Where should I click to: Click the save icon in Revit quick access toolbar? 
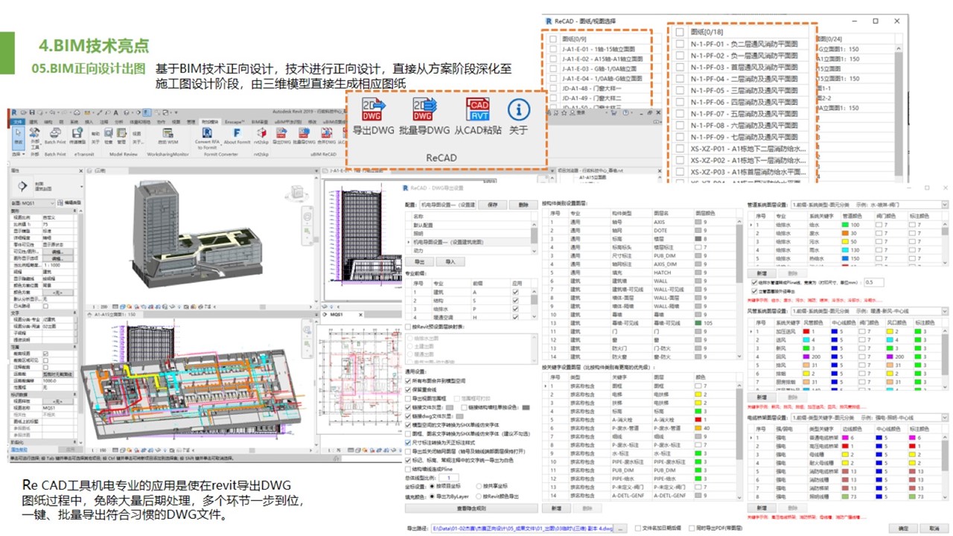point(33,112)
